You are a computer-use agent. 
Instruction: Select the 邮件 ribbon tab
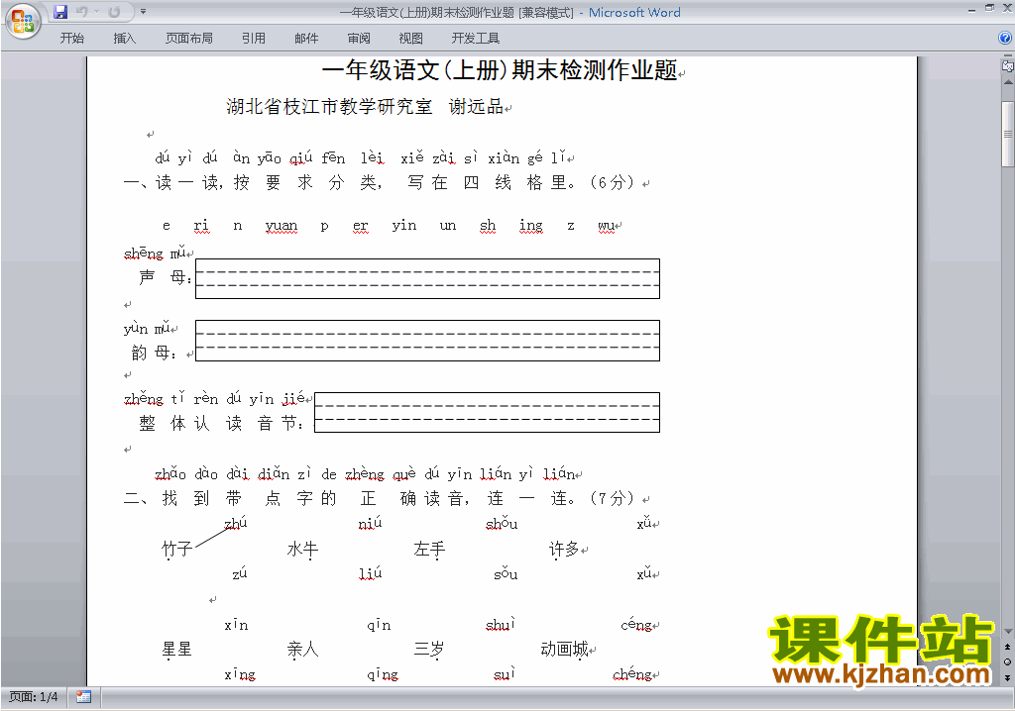point(306,39)
